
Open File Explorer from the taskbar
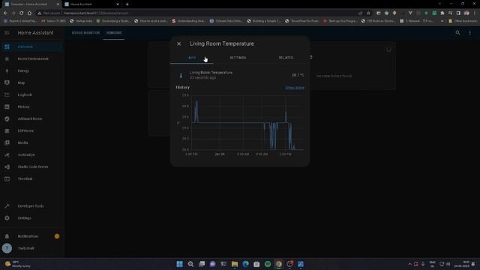235,264
